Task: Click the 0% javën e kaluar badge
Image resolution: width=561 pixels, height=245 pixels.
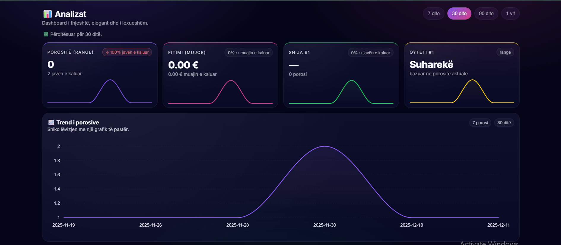Action: (x=370, y=53)
